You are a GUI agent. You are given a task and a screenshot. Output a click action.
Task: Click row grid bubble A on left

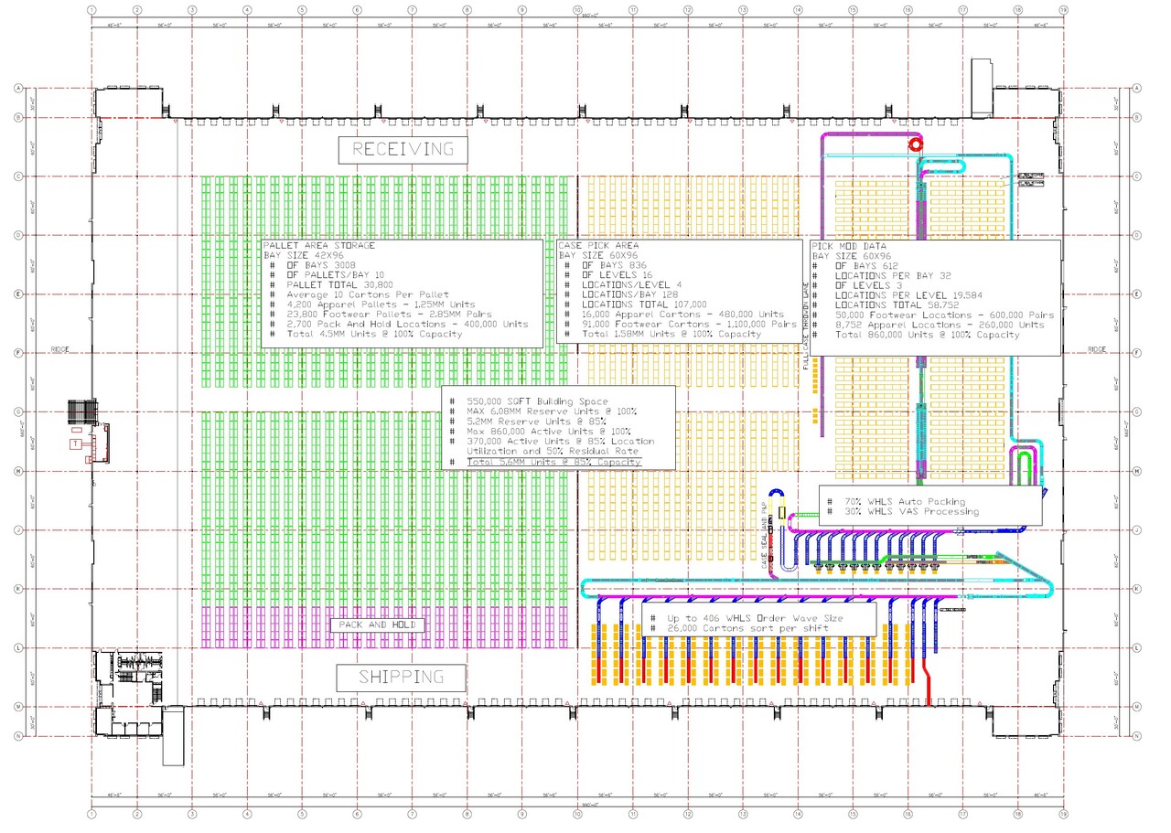pos(17,89)
